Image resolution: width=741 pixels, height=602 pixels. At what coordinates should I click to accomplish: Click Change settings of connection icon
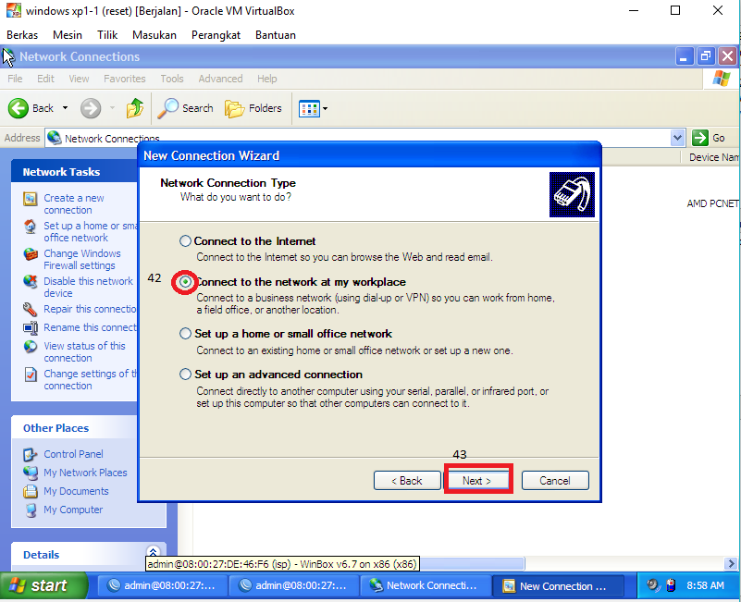(31, 375)
